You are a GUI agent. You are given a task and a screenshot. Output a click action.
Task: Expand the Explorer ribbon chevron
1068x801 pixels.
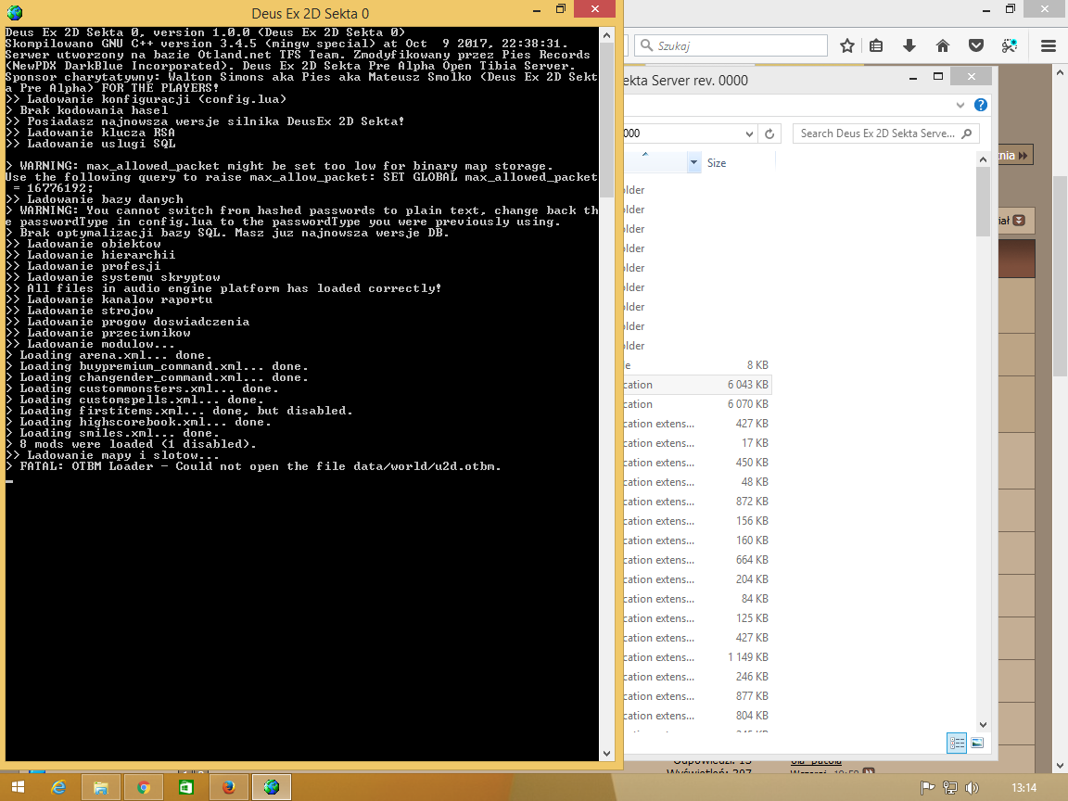tap(960, 105)
